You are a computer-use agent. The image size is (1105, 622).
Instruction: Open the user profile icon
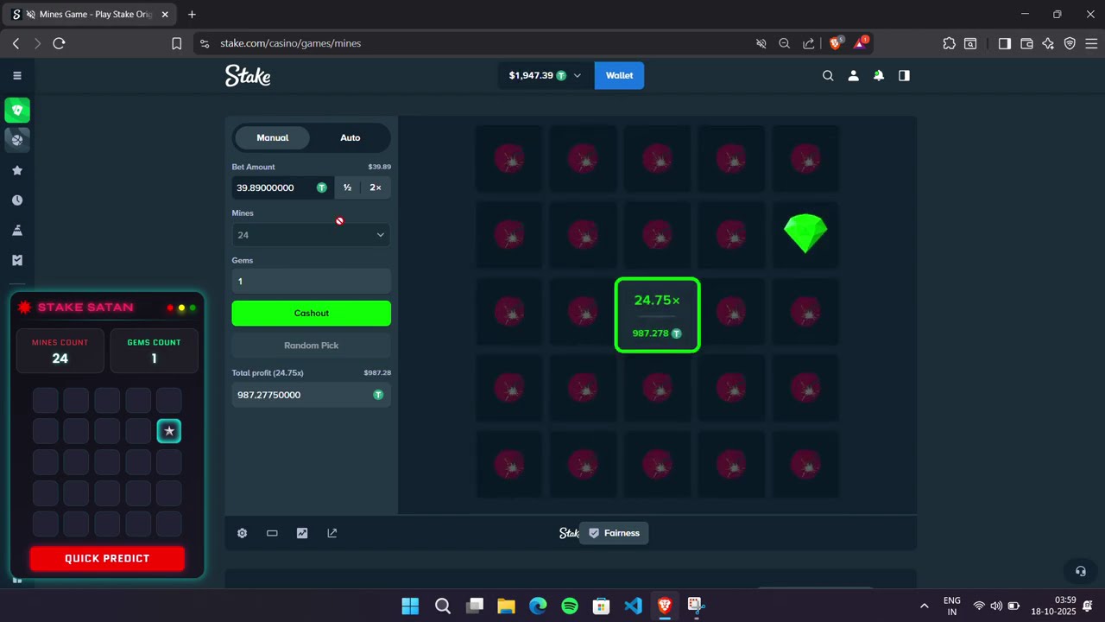[853, 75]
